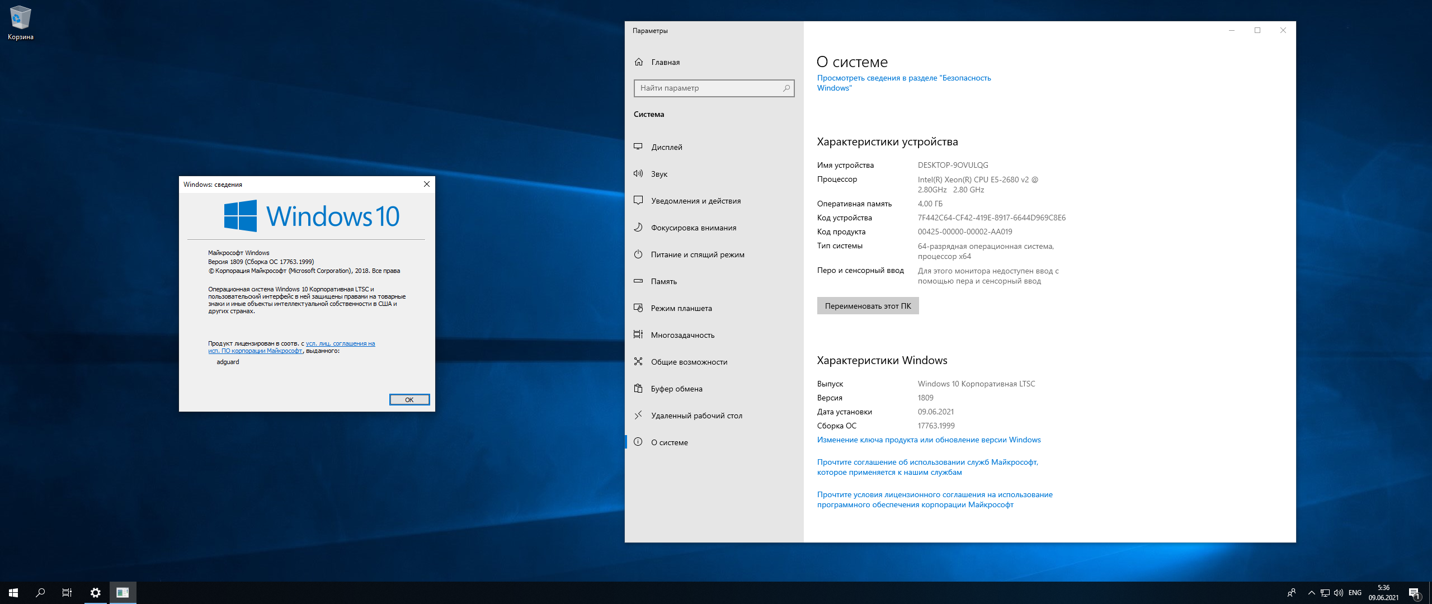Open the Action Center notification icon
This screenshot has width=1432, height=604.
click(x=1415, y=593)
